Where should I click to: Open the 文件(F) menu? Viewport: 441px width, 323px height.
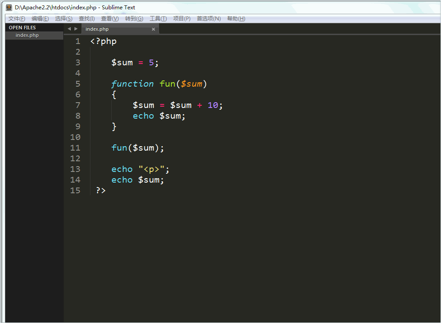point(17,19)
